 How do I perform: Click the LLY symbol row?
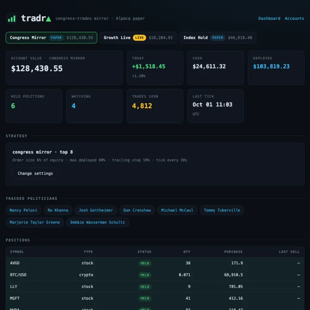(x=155, y=287)
